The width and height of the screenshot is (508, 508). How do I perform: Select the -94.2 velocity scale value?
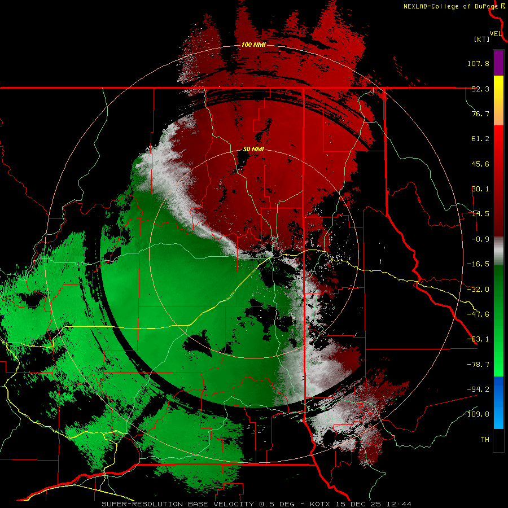click(478, 389)
